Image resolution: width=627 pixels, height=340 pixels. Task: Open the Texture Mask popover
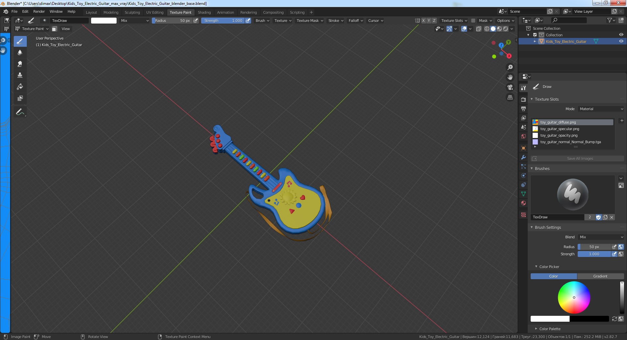pos(310,21)
